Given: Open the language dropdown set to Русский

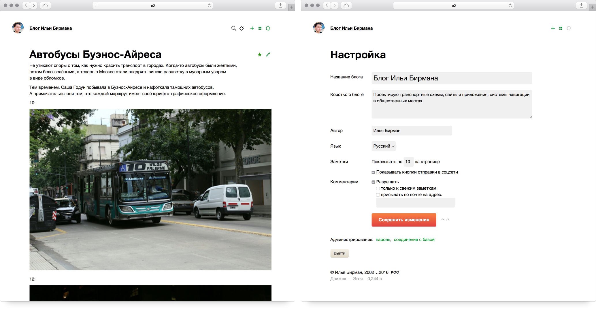Looking at the screenshot, I should (x=384, y=146).
